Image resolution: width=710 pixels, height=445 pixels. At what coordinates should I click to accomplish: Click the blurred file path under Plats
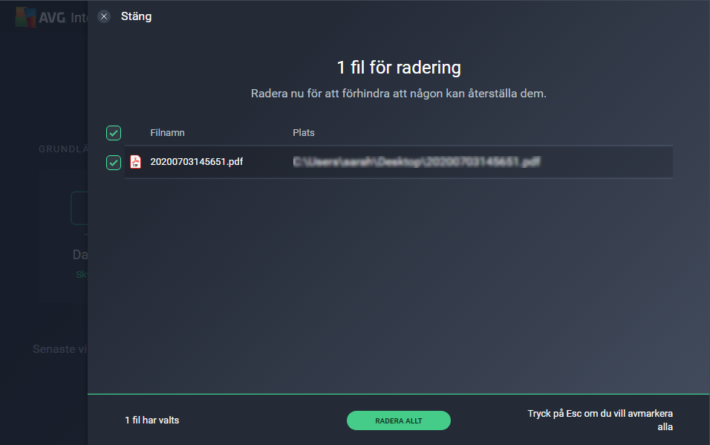[x=417, y=162]
